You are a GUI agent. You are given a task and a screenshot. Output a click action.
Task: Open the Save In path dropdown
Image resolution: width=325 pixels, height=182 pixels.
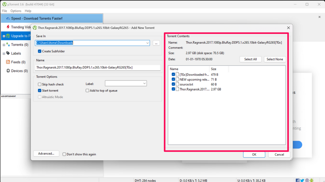pyautogui.click(x=147, y=43)
